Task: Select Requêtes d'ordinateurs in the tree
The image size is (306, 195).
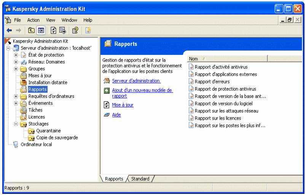Action: [x=51, y=96]
